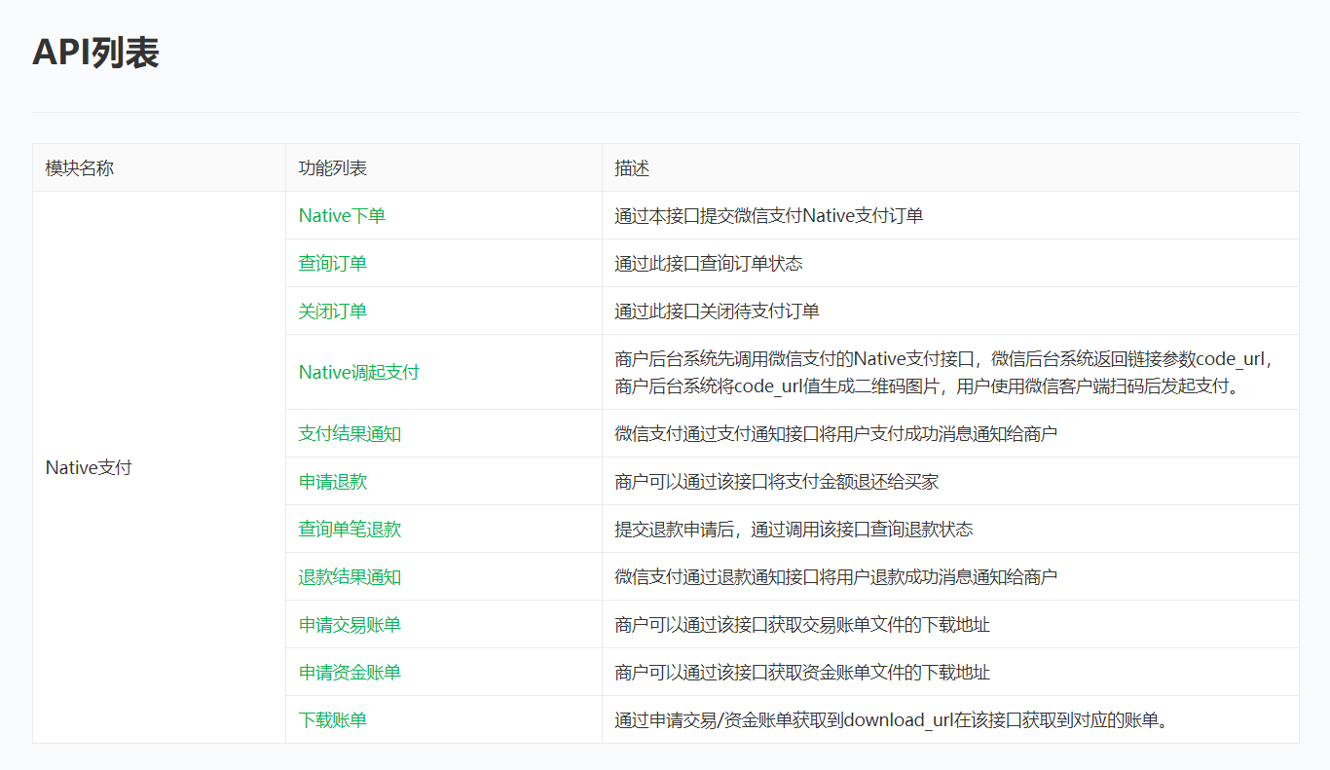Click description 提交退款申请后查询退款状态
The width and height of the screenshot is (1330, 770).
pos(794,529)
